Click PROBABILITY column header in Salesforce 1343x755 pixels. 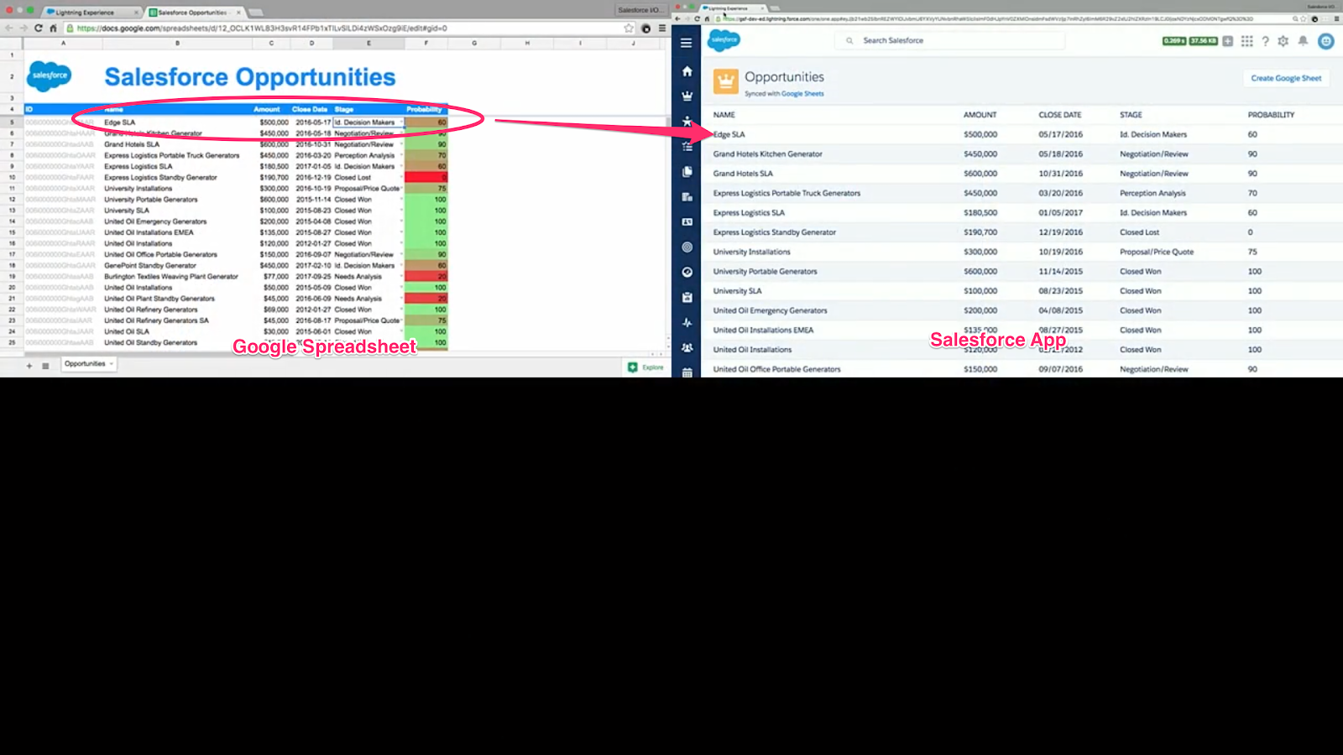(x=1271, y=115)
